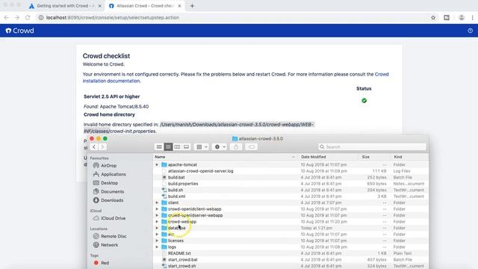View site information icon in address bar
Viewport: 478px width, 269px height.
coord(40,18)
